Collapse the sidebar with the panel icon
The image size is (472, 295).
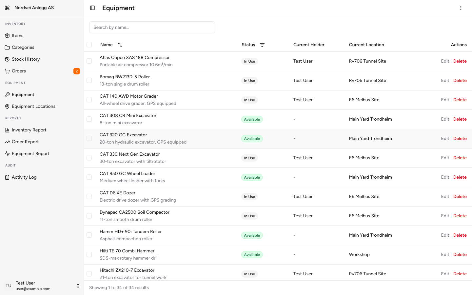92,8
